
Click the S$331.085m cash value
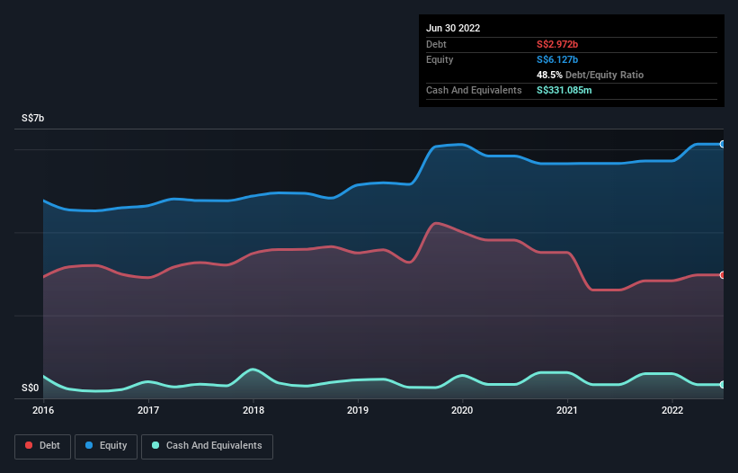click(565, 90)
